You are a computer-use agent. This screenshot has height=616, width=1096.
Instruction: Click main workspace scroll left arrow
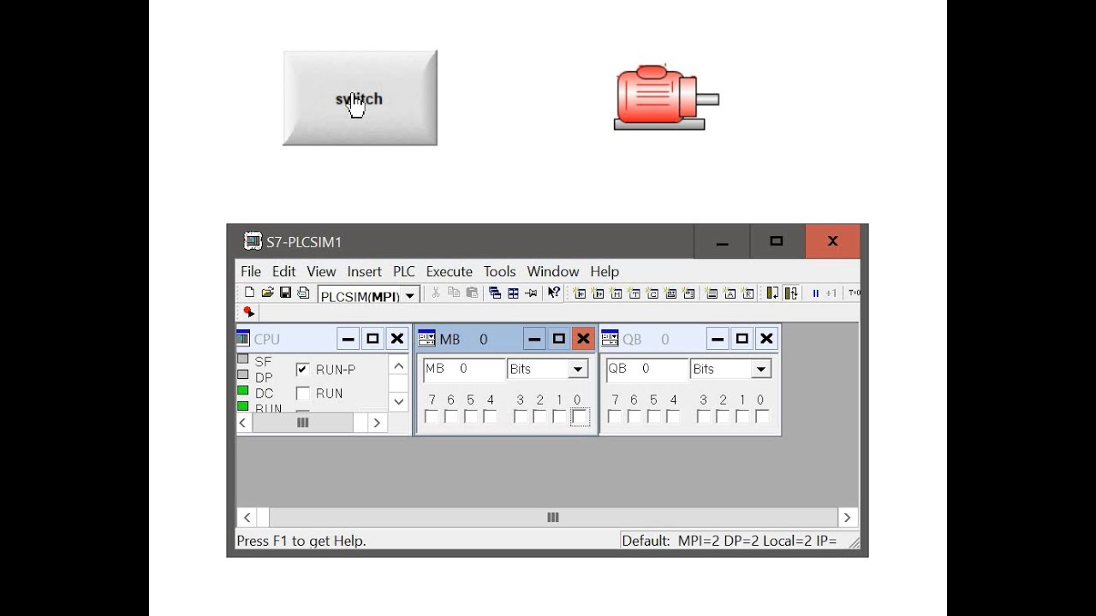[x=247, y=517]
